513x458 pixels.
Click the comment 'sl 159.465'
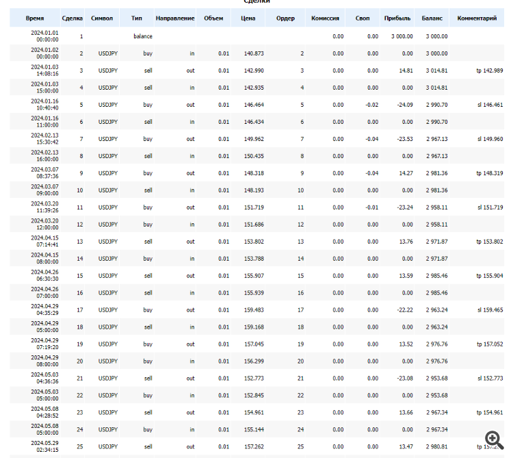click(490, 310)
